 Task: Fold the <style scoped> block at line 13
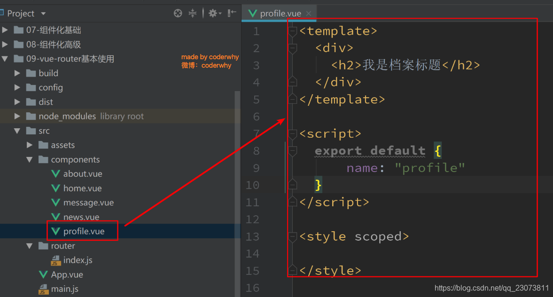click(292, 237)
